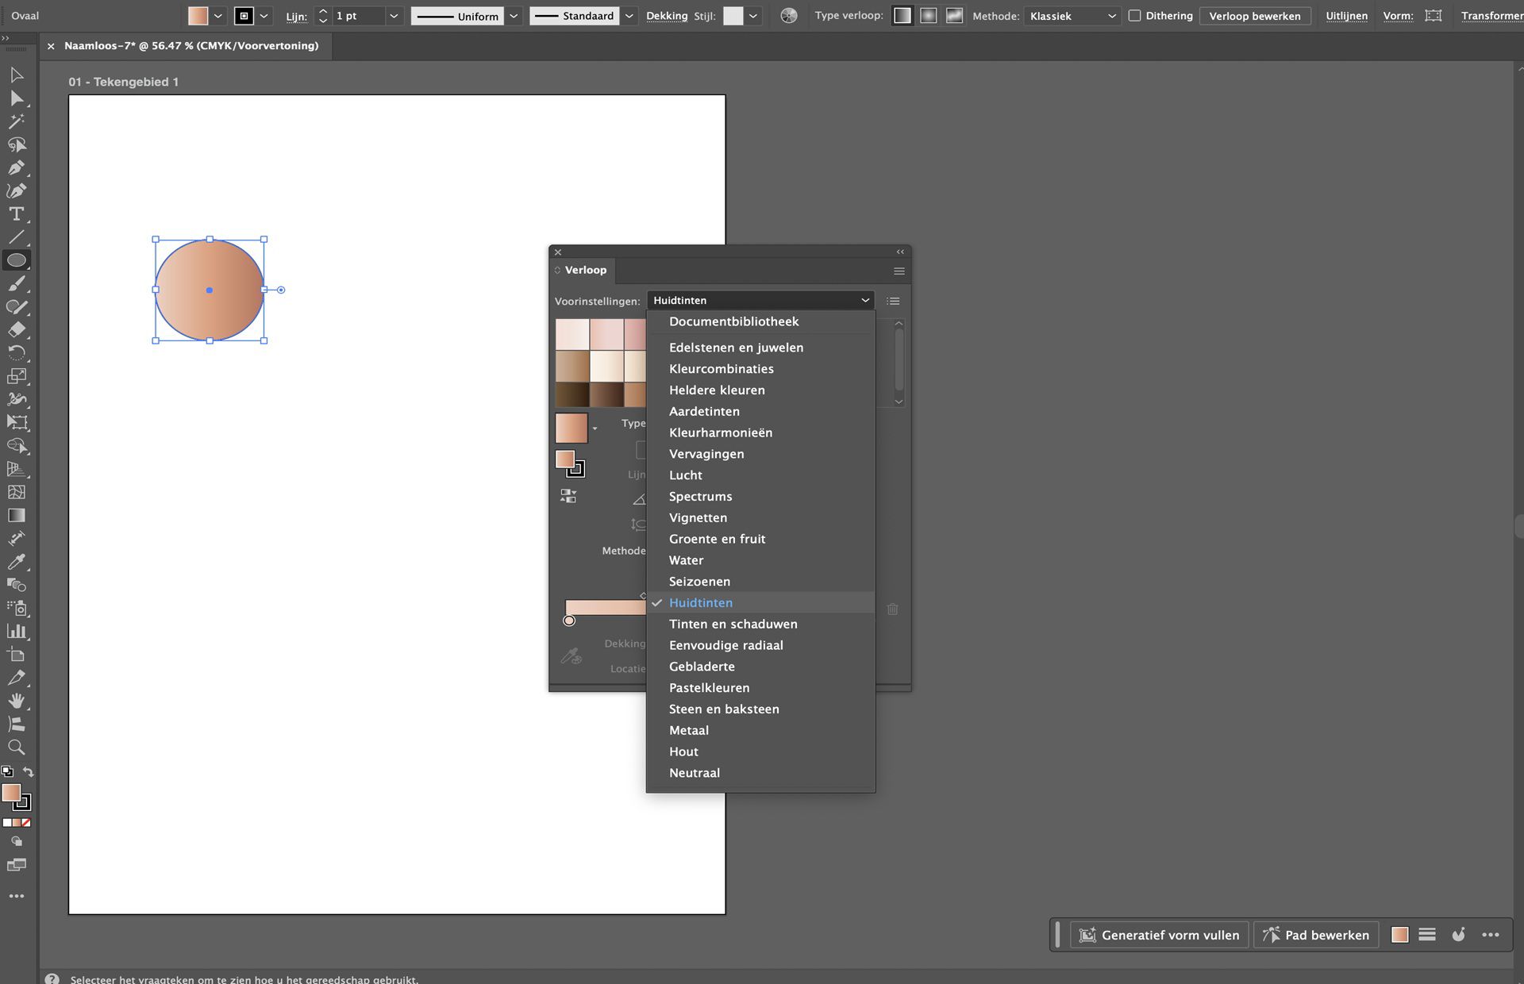The image size is (1524, 984).
Task: Choose Pastelkleuren from the presets list
Action: click(x=709, y=688)
